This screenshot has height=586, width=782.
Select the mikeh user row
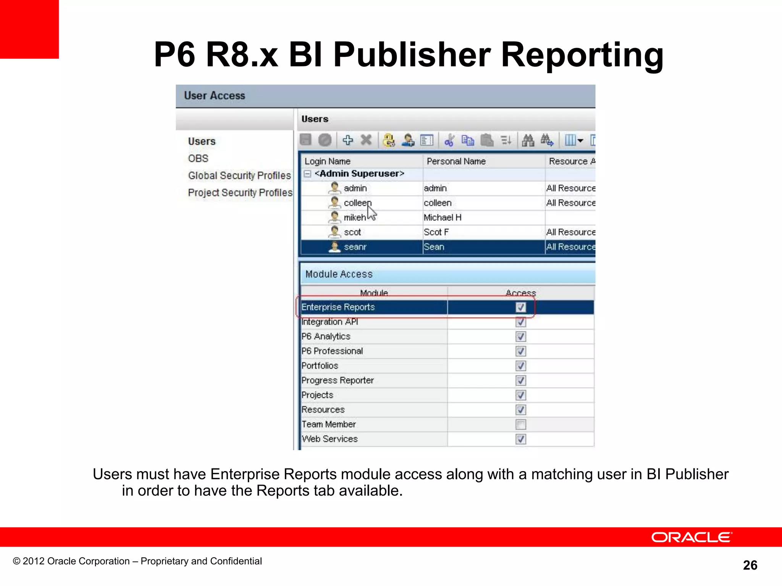pos(448,217)
